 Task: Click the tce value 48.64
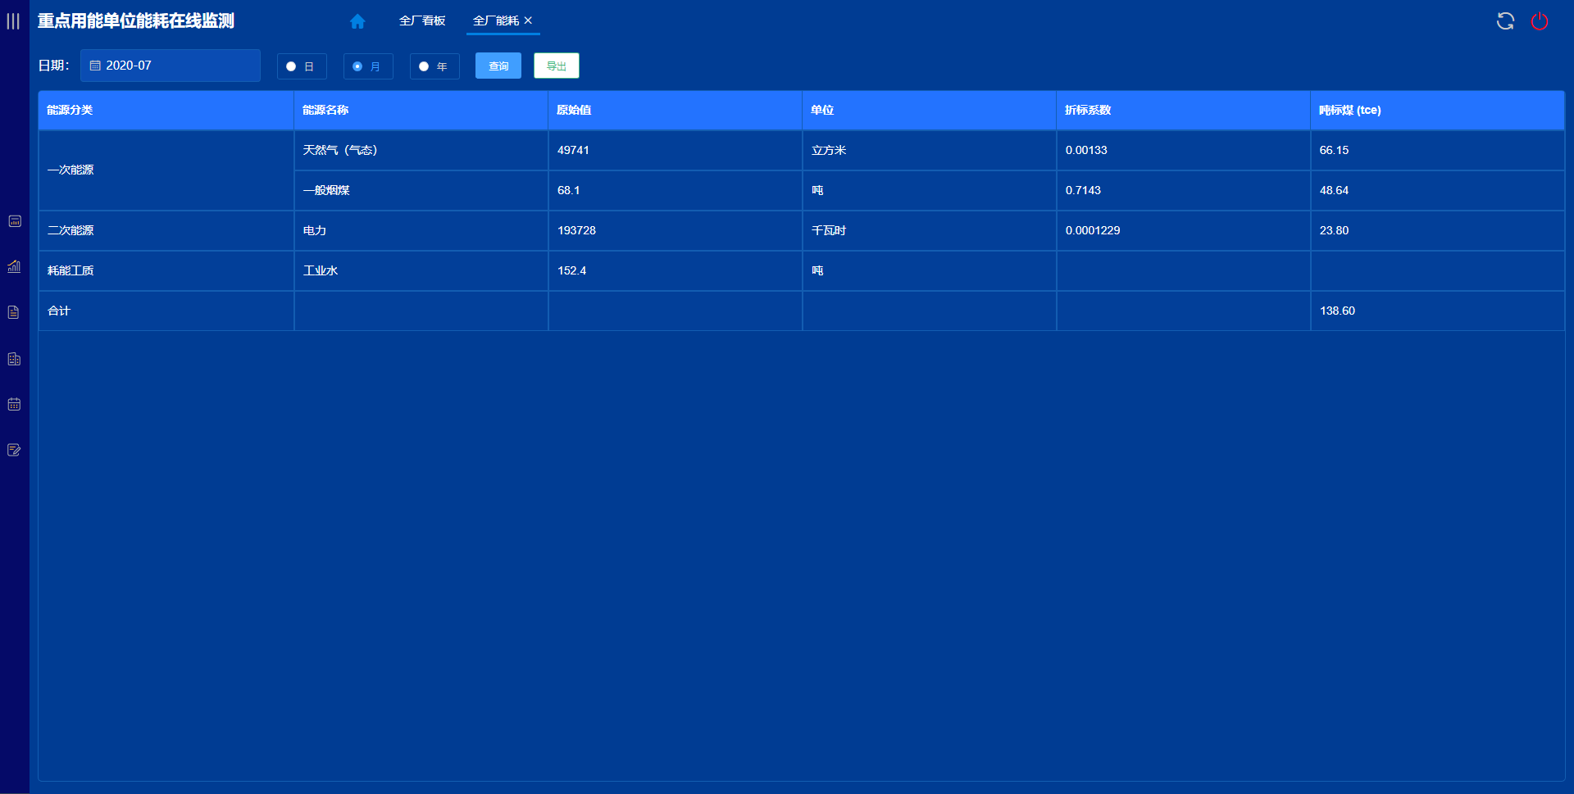(1334, 190)
